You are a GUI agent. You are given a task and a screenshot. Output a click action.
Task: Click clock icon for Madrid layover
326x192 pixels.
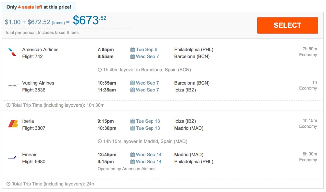100,142
